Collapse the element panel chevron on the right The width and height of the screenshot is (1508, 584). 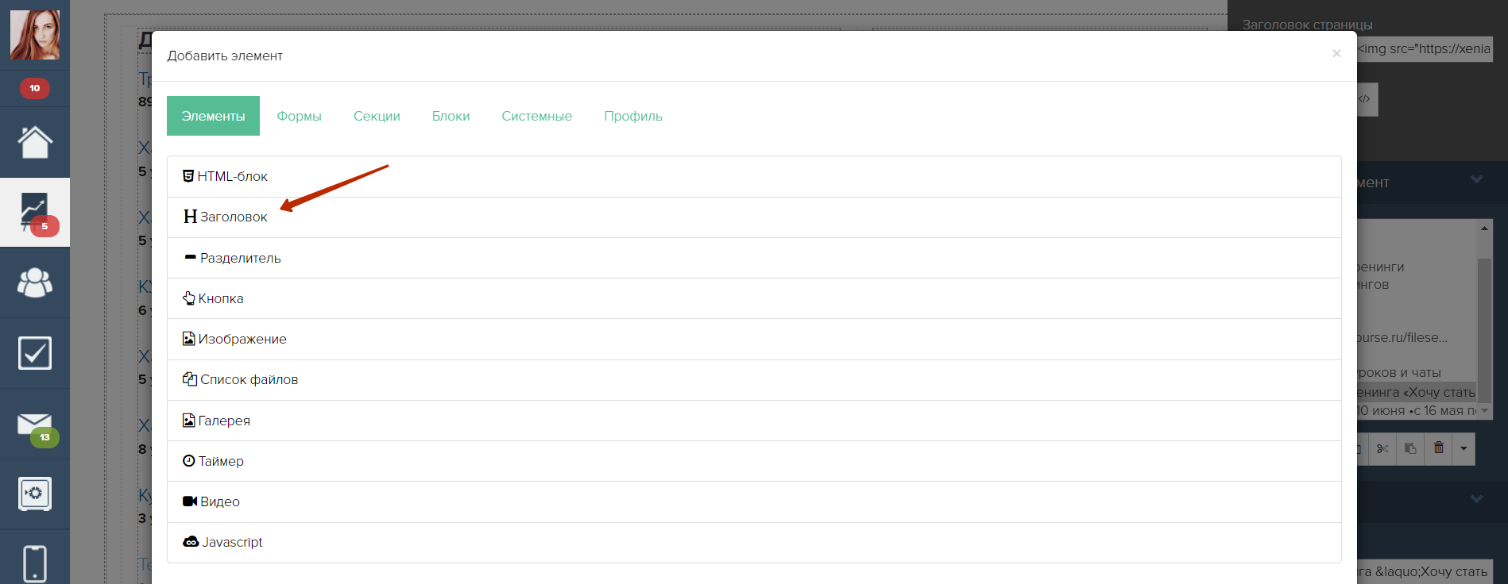pyautogui.click(x=1476, y=179)
